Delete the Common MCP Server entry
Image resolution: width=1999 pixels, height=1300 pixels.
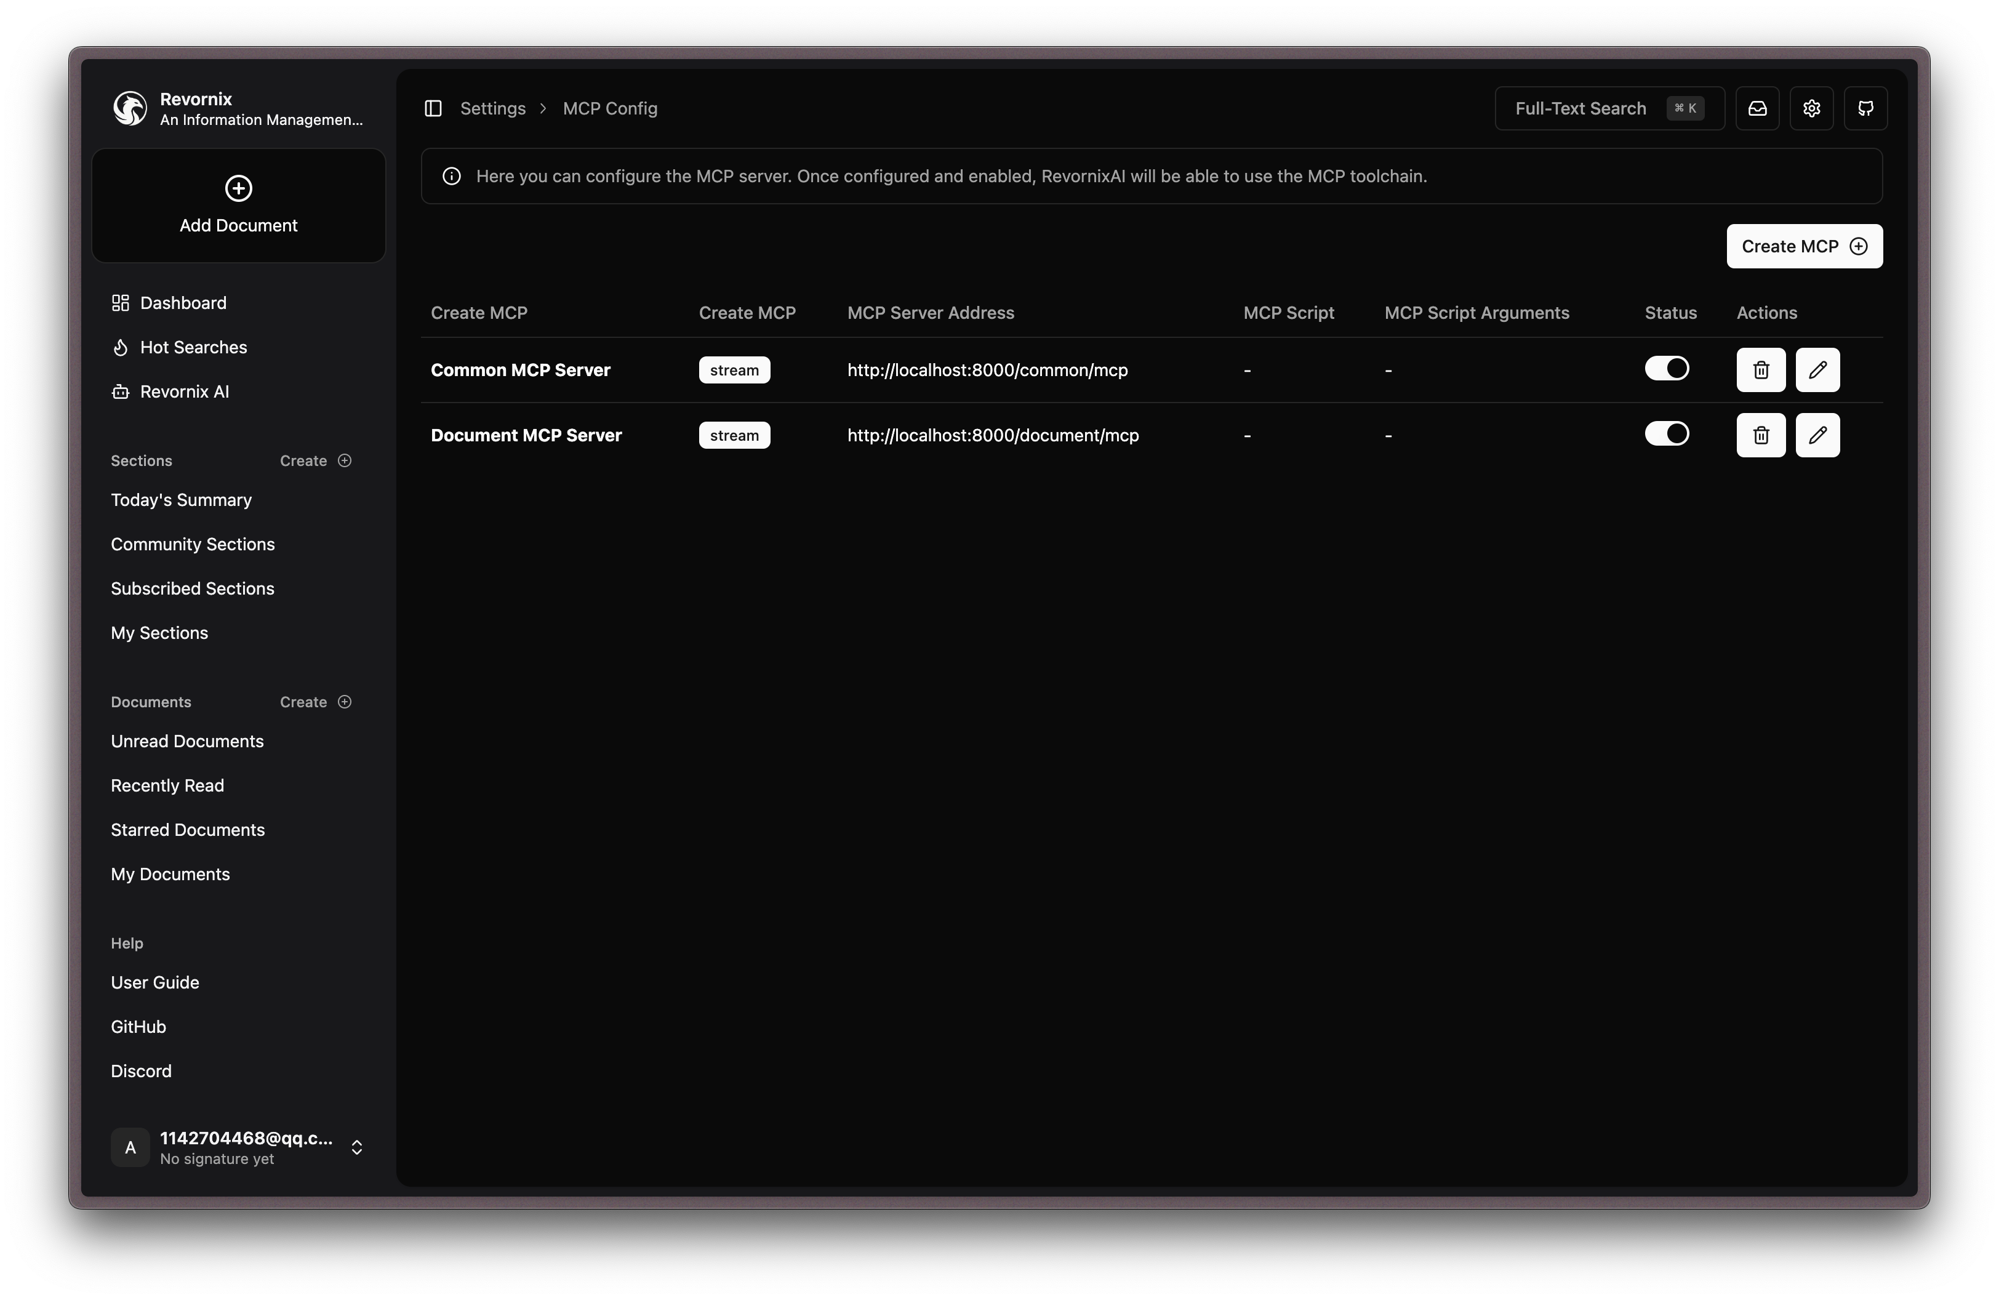tap(1761, 371)
